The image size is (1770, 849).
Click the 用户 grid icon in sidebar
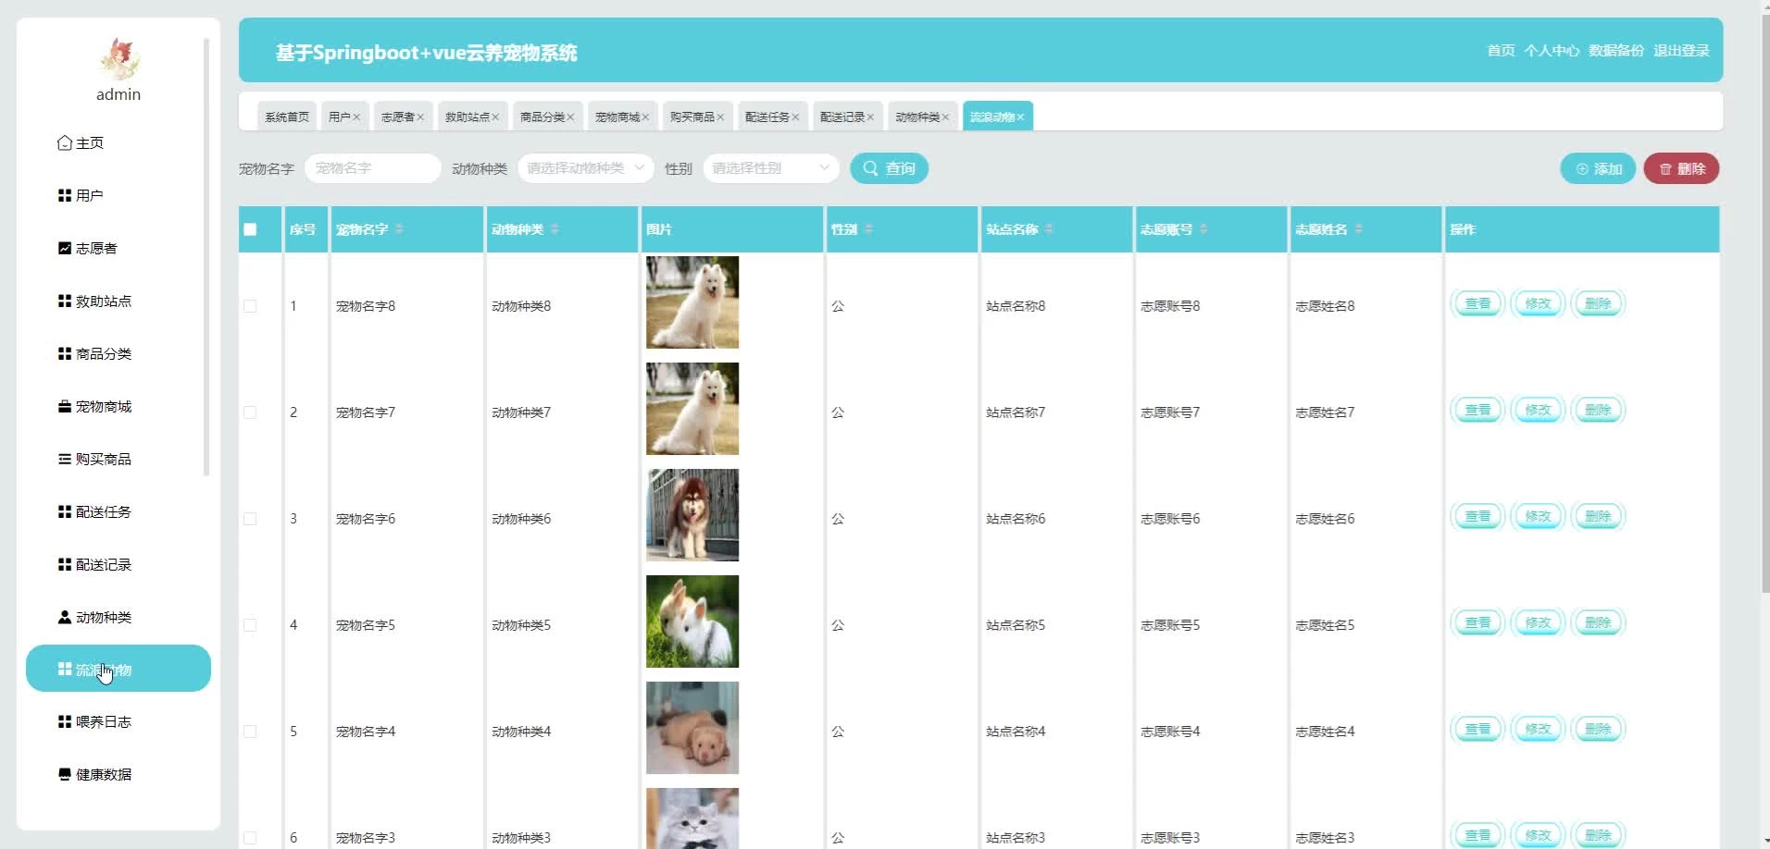coord(65,196)
